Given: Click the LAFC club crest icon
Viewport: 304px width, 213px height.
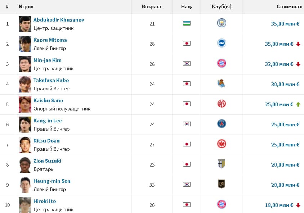Looking at the screenshot, I should click(222, 184).
